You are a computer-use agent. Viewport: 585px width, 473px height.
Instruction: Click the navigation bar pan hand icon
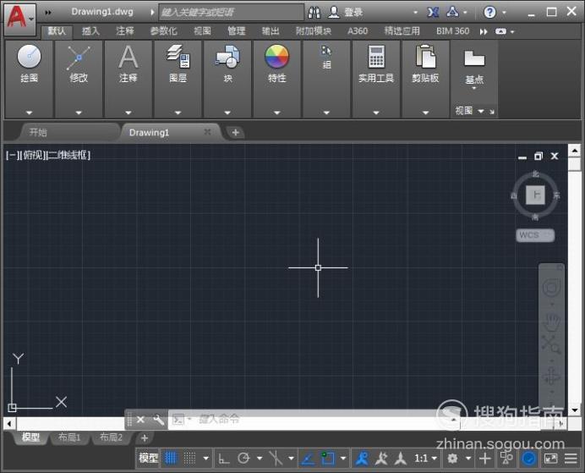pos(551,322)
